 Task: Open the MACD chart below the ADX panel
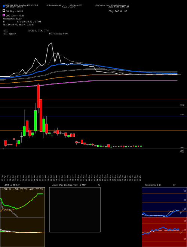click(x=22, y=232)
